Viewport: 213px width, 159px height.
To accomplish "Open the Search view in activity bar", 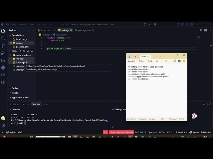I will click(x=3, y=38).
